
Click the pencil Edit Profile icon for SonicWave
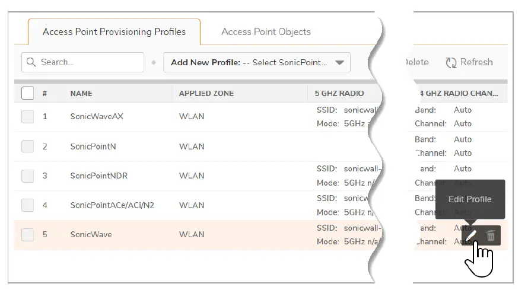(x=471, y=235)
